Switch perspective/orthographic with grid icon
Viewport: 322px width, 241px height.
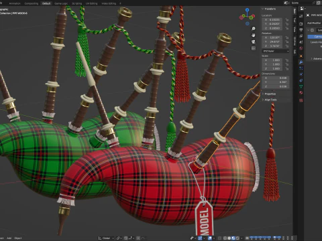[x=254, y=48]
